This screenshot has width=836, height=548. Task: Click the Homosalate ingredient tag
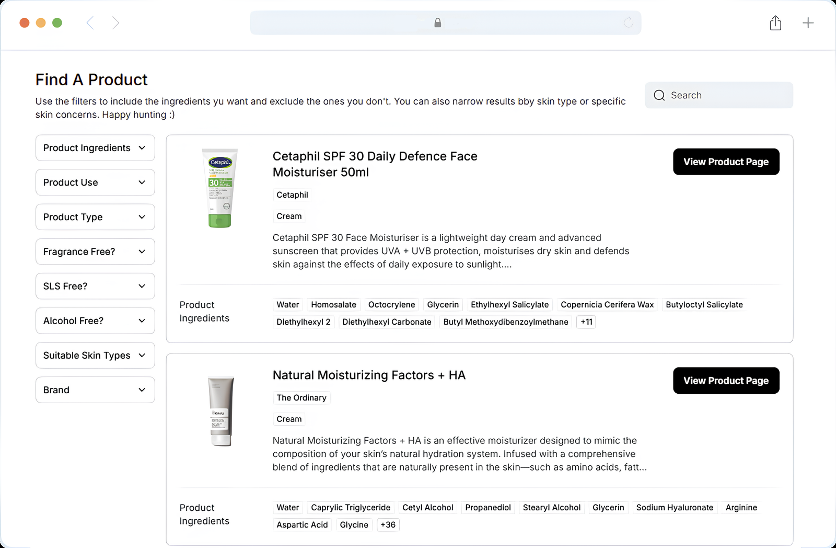[333, 305]
